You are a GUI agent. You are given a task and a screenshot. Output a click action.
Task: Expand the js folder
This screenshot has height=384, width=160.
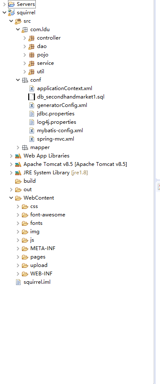pyautogui.click(x=18, y=240)
